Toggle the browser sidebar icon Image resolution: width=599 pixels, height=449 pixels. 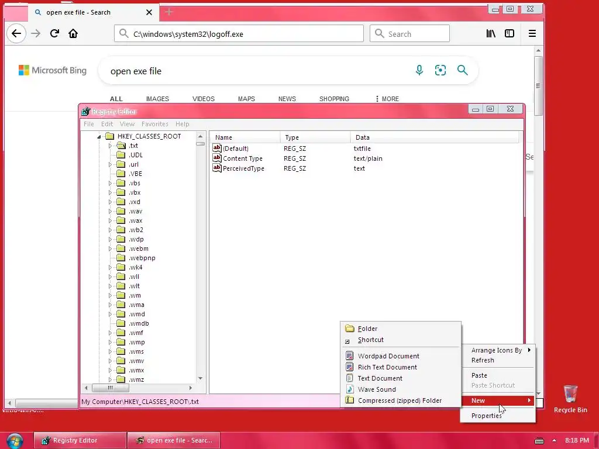pyautogui.click(x=510, y=33)
